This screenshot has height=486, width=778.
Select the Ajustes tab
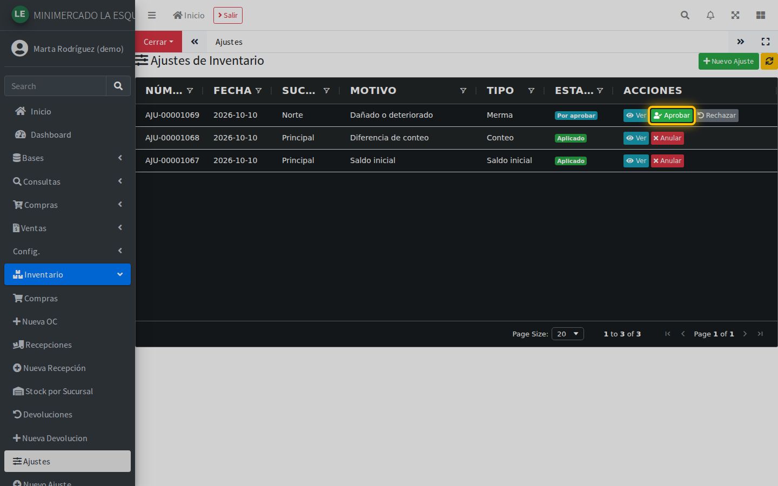click(229, 42)
